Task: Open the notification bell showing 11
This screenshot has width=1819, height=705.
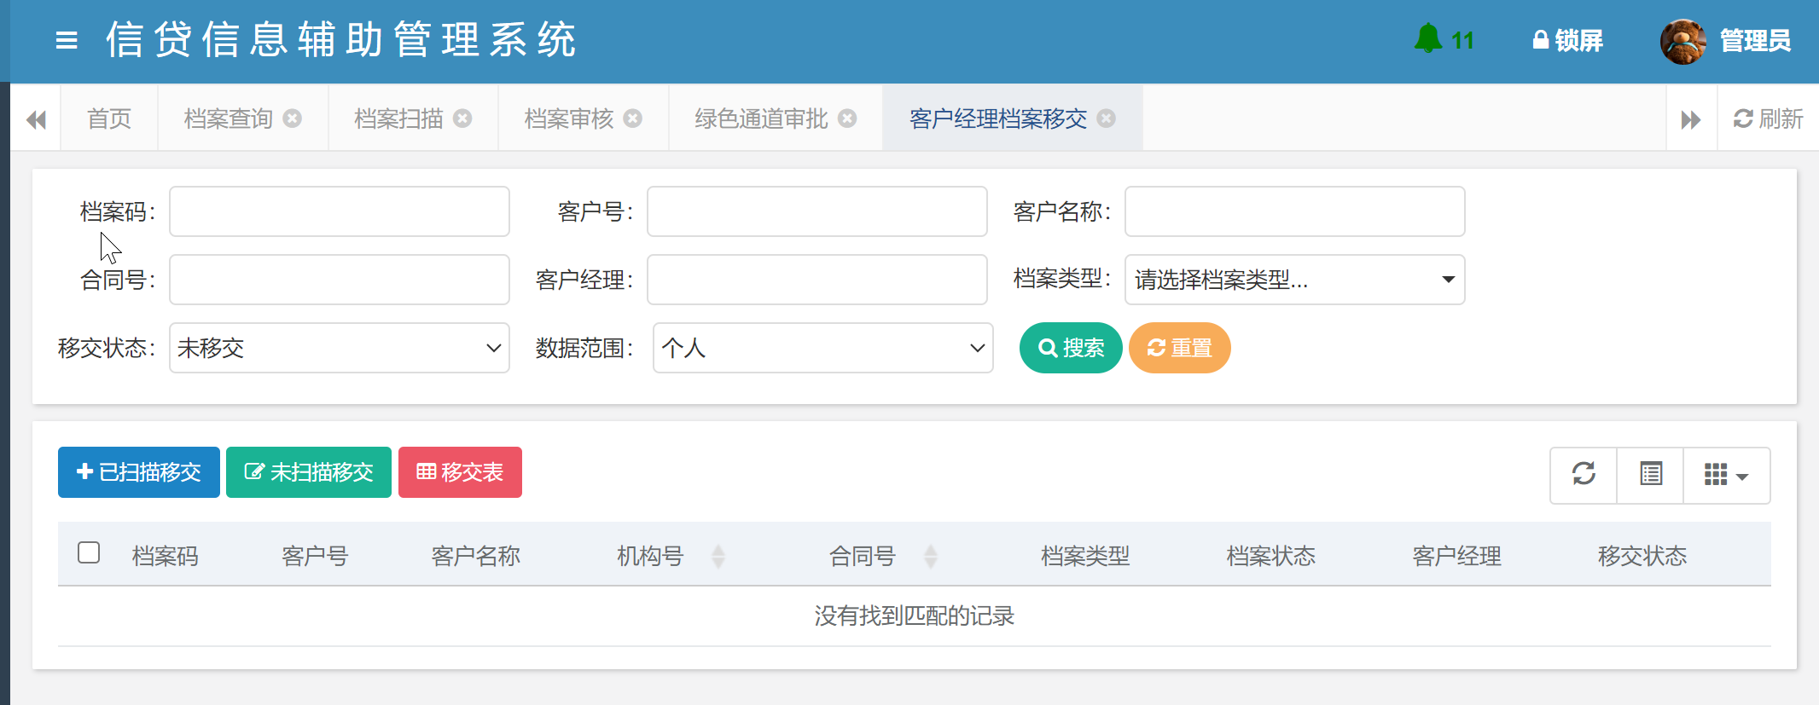Action: click(1444, 39)
